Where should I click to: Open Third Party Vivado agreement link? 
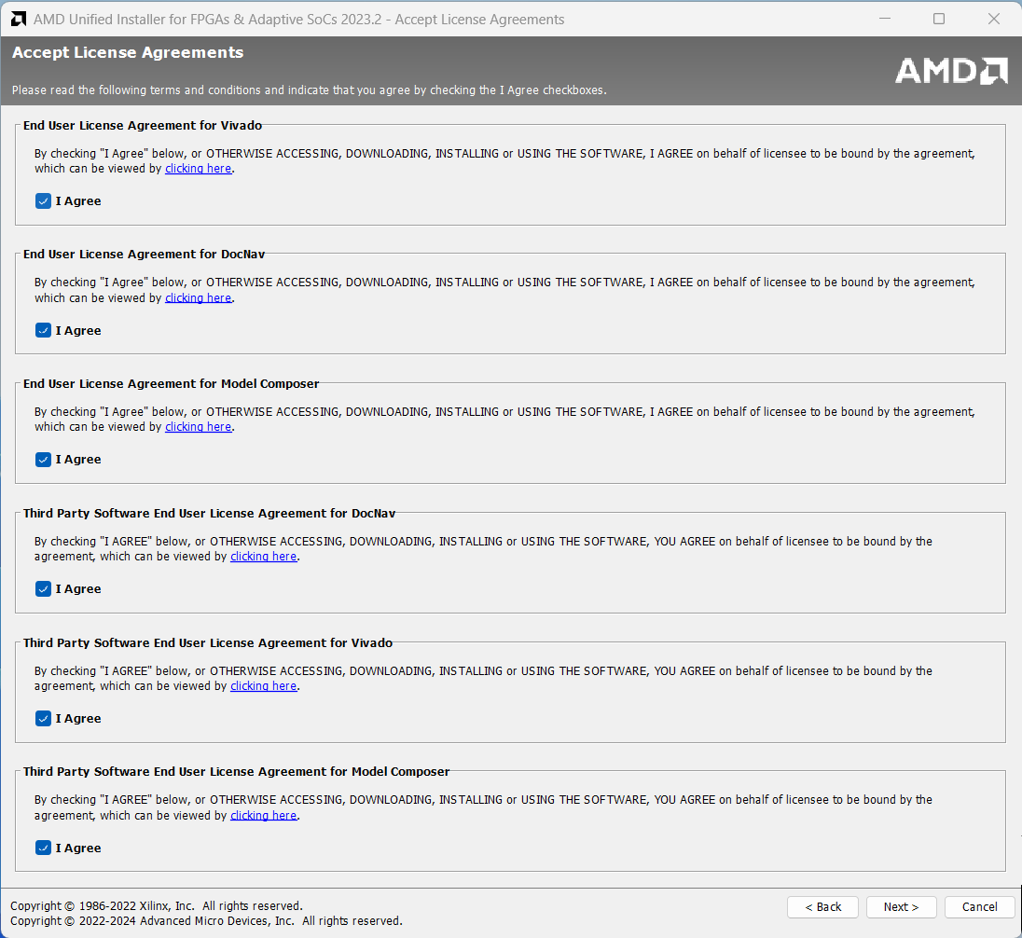263,686
